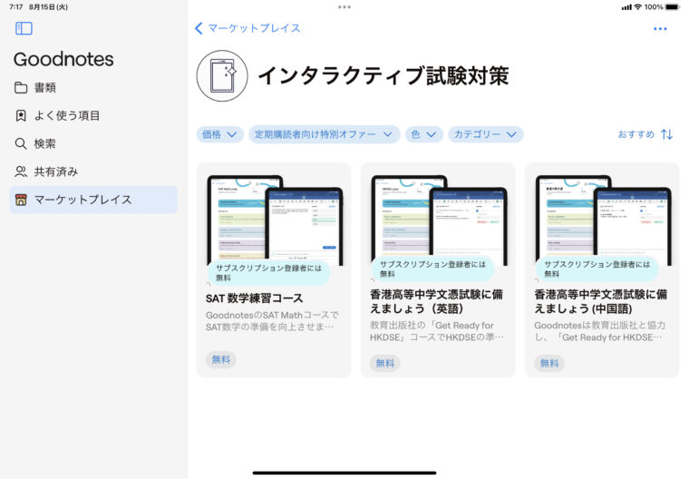Change the おすすめ sort order
The image size is (689, 479).
coord(645,134)
